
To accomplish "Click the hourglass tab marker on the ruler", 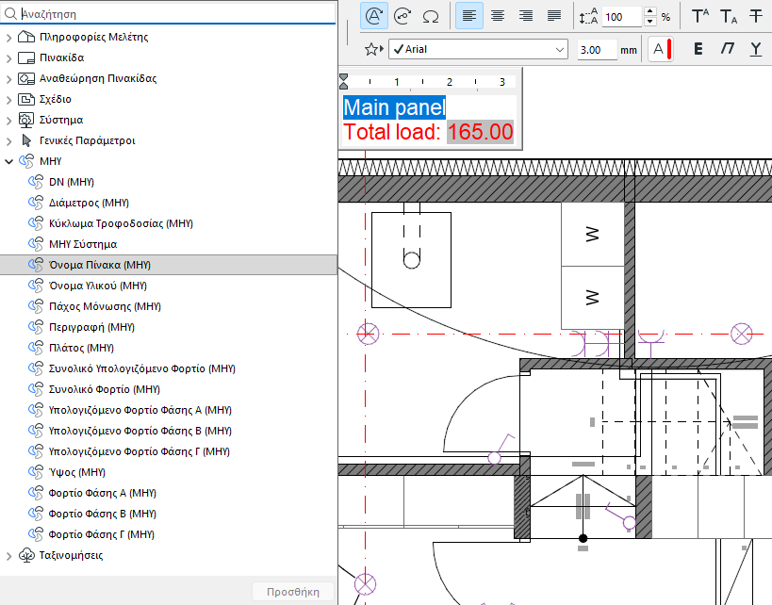I will (x=344, y=82).
